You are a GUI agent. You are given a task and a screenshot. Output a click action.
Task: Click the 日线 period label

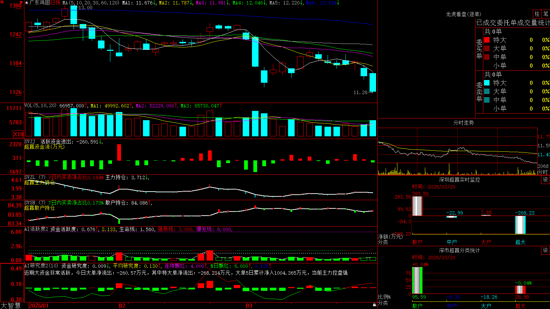(55, 3)
